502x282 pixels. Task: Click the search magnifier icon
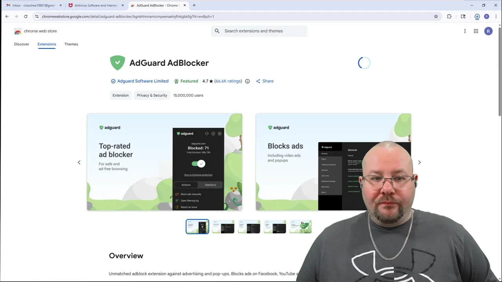(x=217, y=31)
